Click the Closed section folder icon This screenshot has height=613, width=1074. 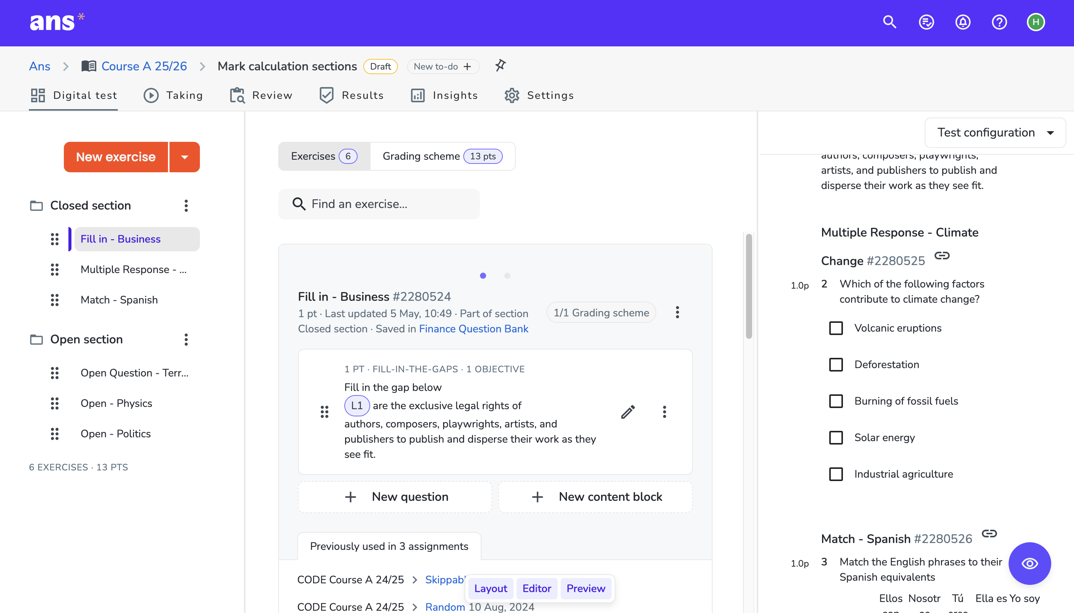[36, 205]
